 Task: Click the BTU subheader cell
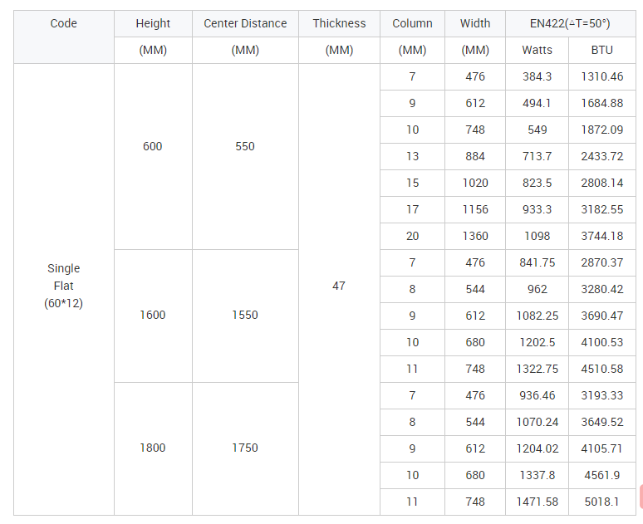point(602,50)
